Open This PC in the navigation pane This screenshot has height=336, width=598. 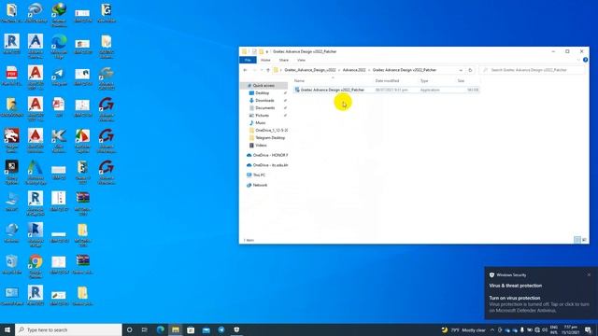pos(259,175)
